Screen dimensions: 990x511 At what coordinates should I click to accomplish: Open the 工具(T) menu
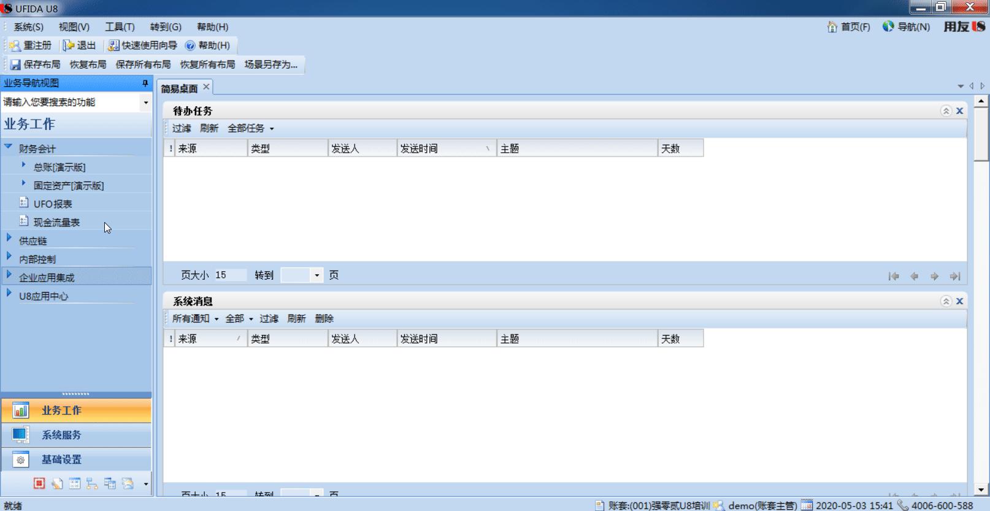[119, 27]
